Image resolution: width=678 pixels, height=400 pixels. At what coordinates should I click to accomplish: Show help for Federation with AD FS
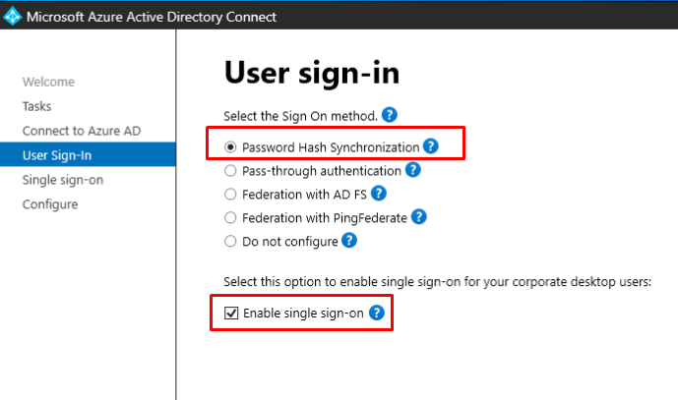pyautogui.click(x=379, y=194)
